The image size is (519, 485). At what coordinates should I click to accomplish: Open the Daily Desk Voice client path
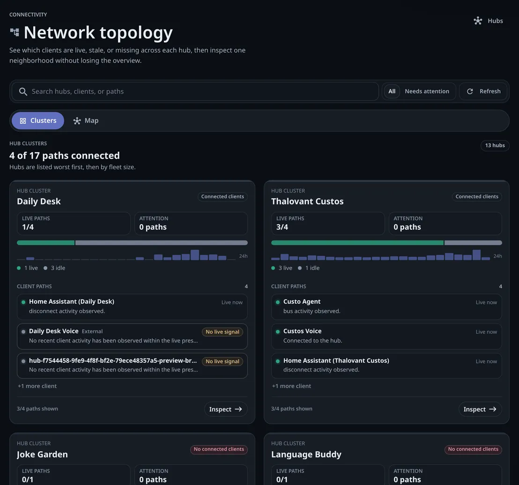tap(132, 336)
